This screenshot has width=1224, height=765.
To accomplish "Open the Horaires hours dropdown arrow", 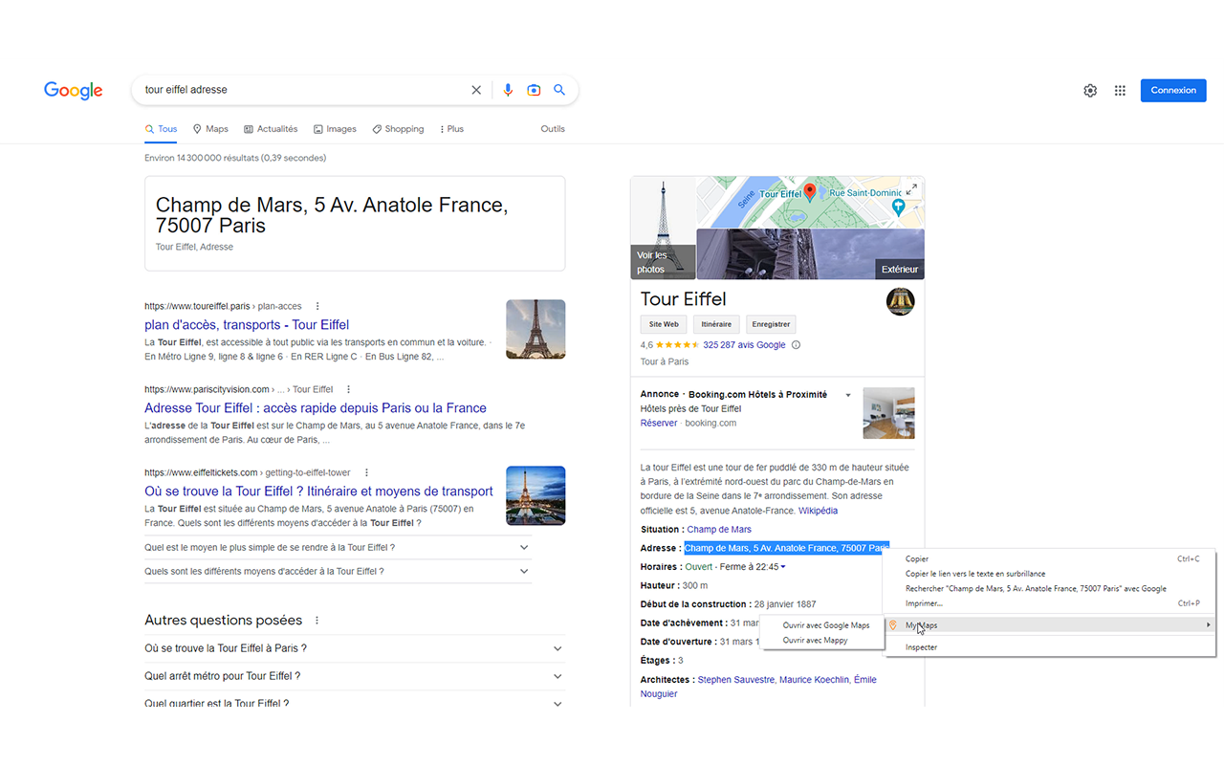I will tap(783, 567).
